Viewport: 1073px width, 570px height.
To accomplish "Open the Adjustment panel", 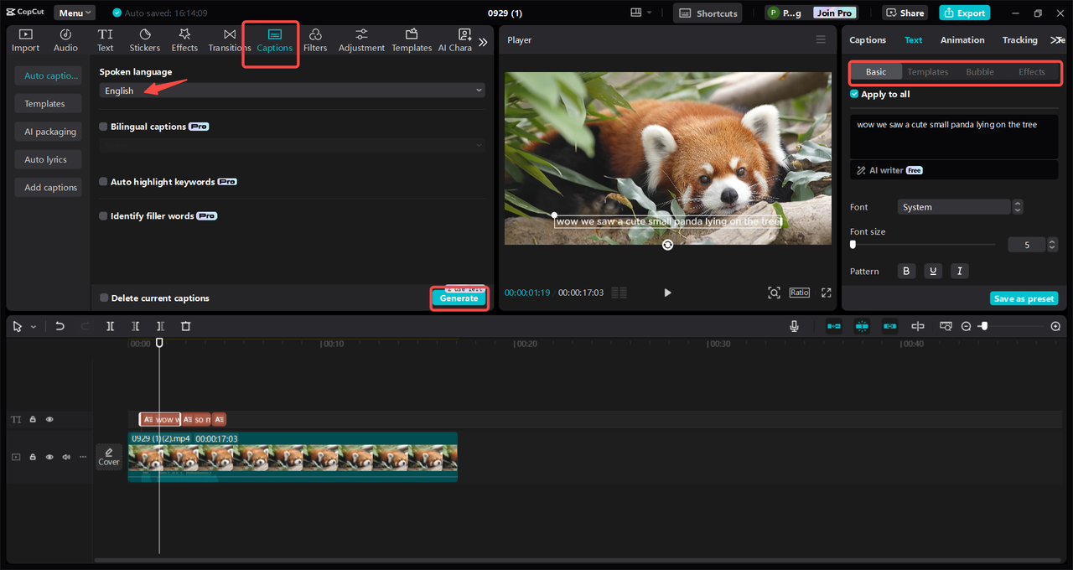I will coord(361,40).
